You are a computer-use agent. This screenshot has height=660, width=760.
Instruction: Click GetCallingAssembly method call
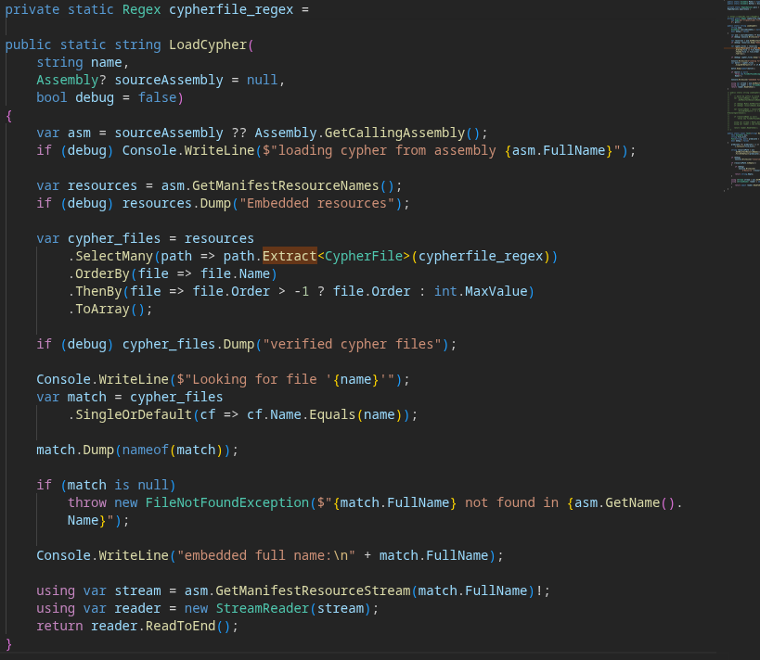pos(394,133)
